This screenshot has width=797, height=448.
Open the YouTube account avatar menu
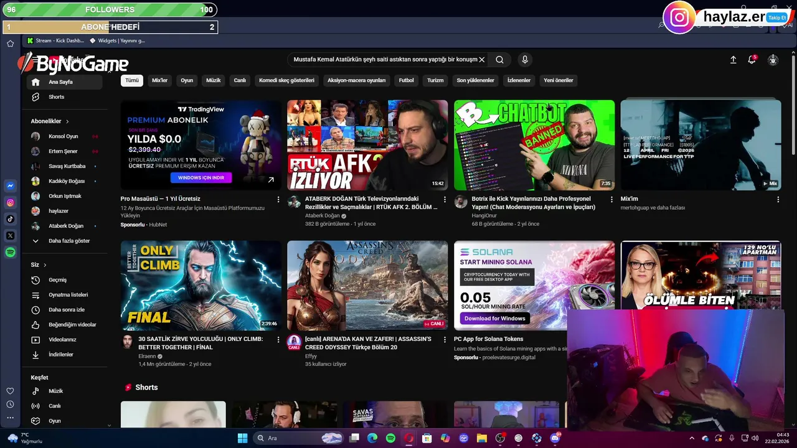[773, 60]
